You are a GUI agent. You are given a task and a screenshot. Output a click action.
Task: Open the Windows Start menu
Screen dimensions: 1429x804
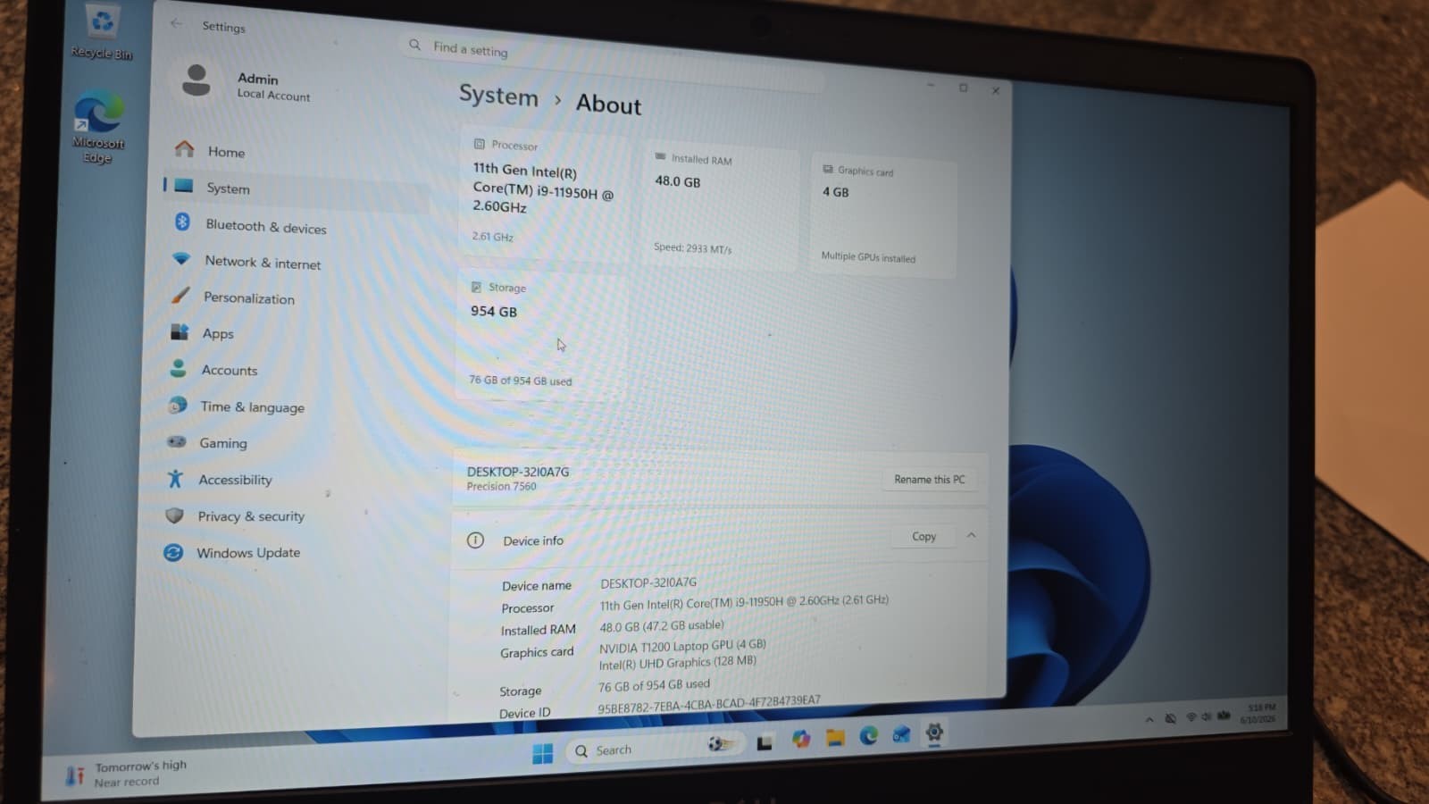click(542, 753)
